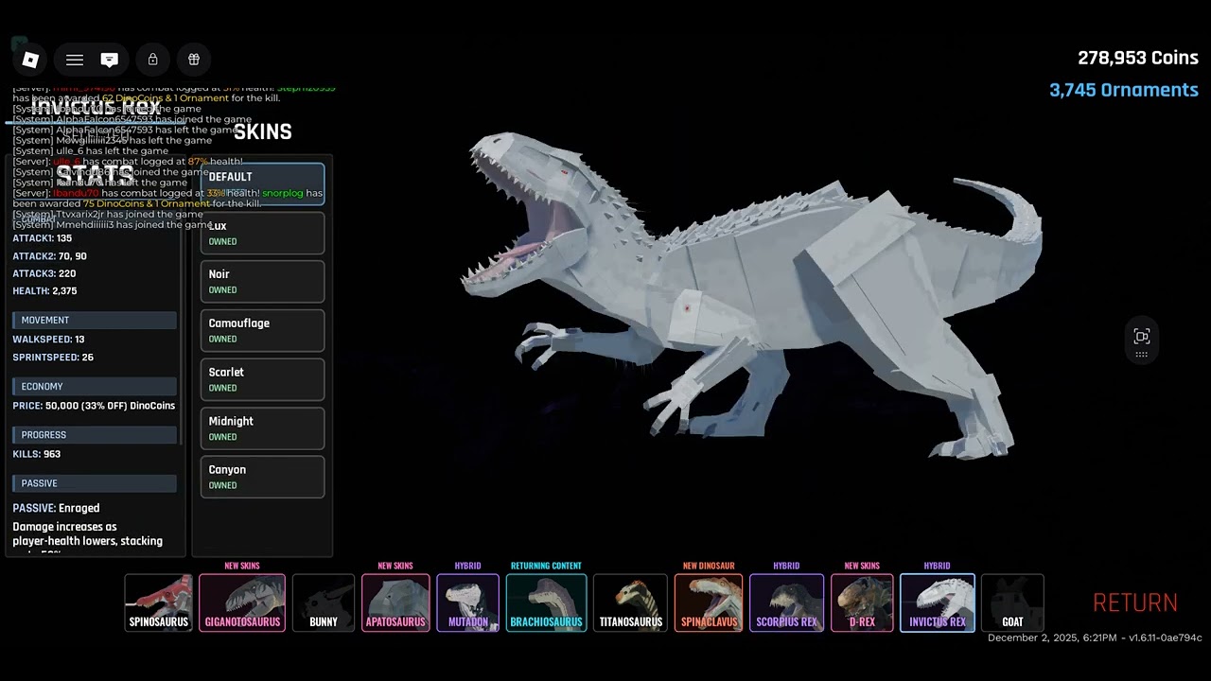Choose the Giganotosaurus card
1211x681 pixels.
pyautogui.click(x=242, y=602)
